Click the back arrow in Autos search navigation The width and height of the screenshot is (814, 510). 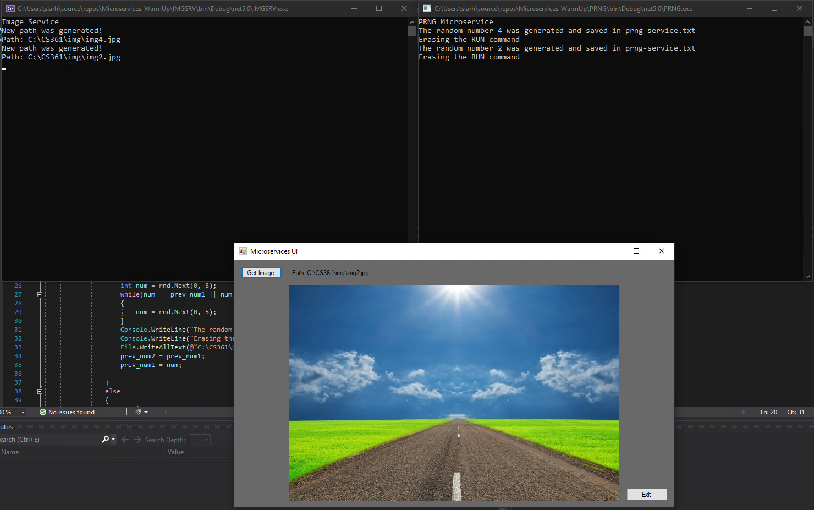pos(125,439)
